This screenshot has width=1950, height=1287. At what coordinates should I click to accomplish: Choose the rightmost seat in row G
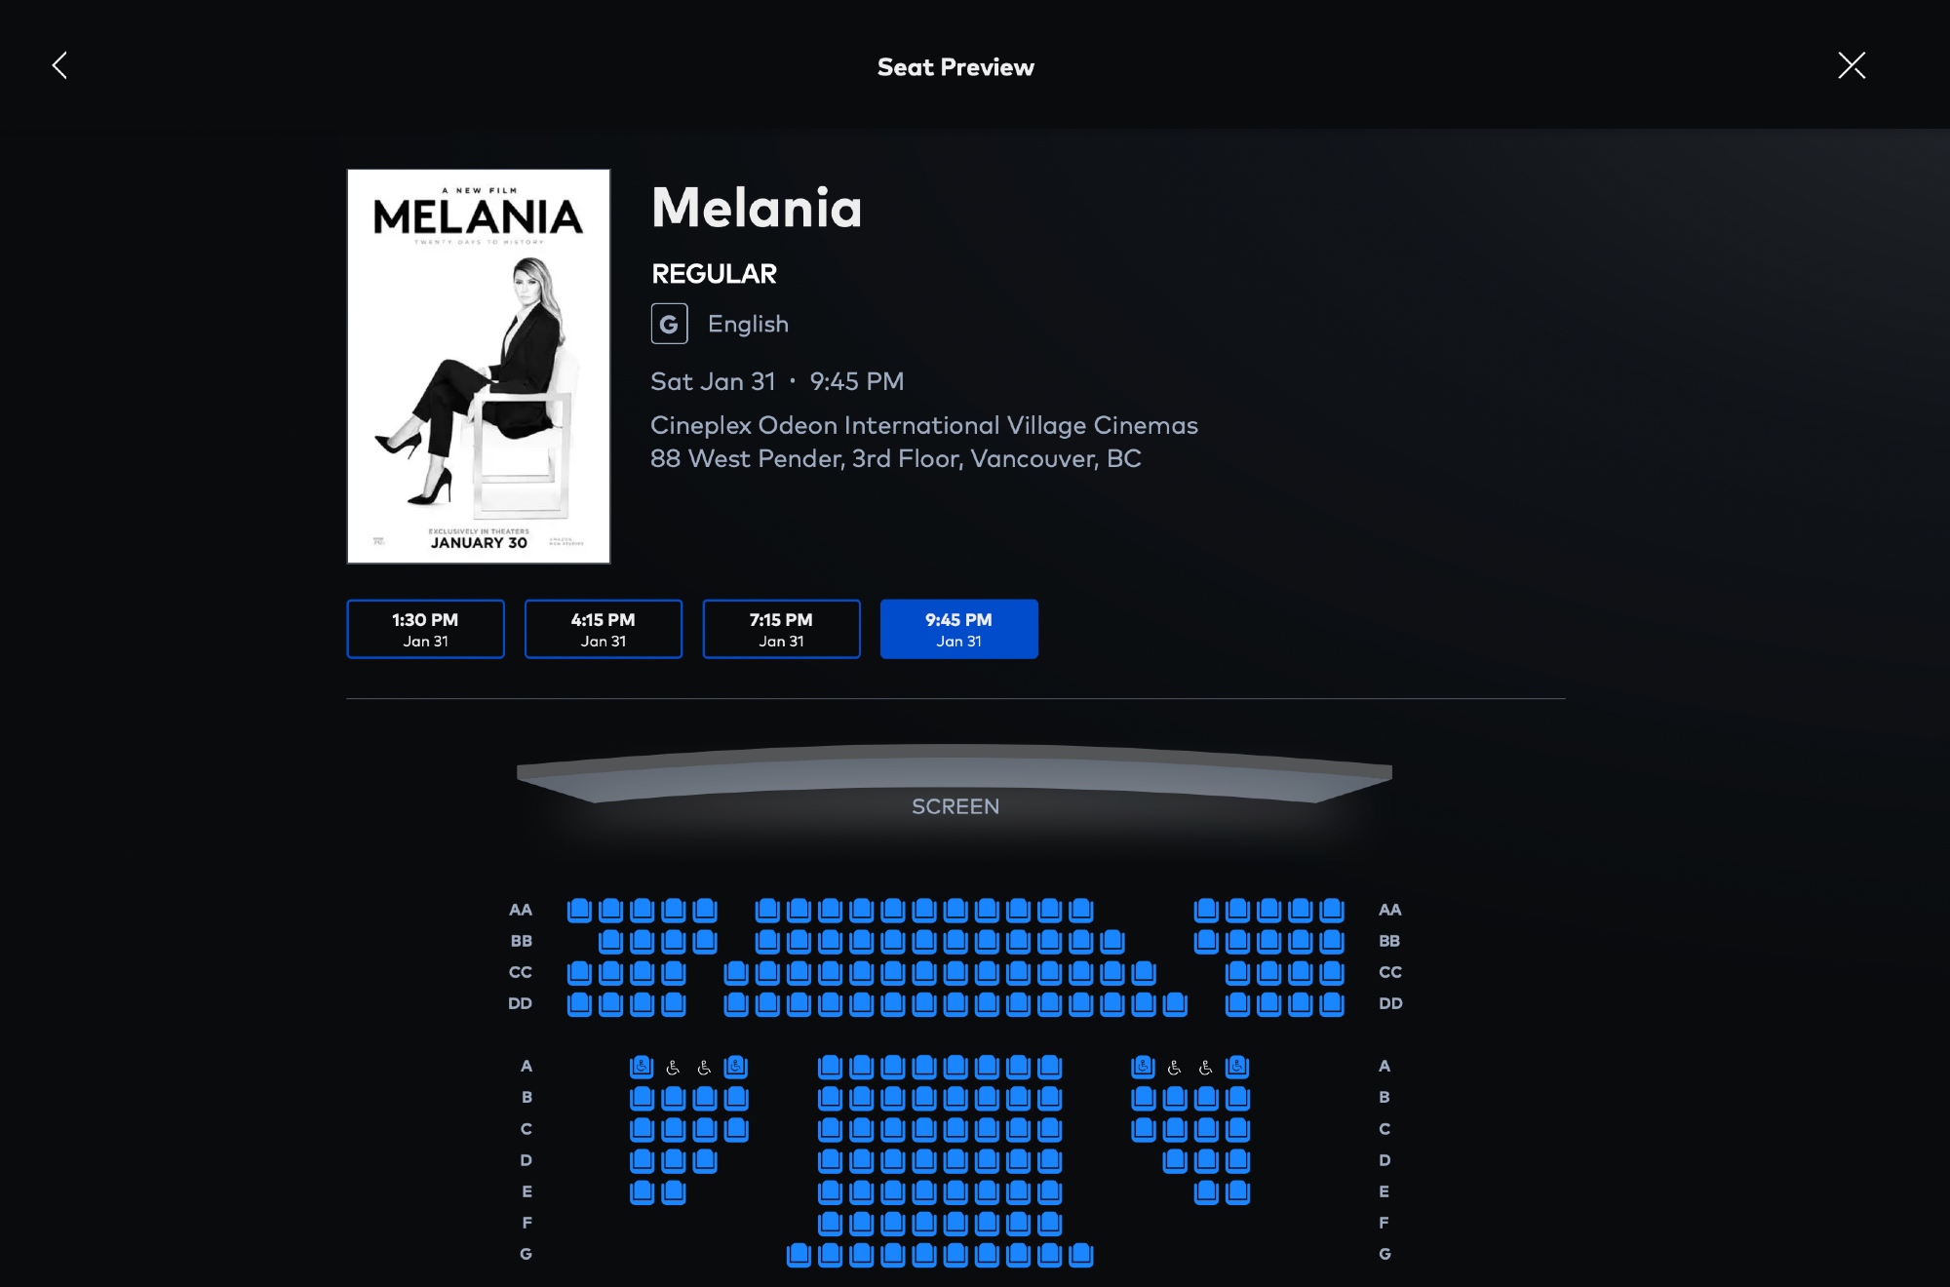point(1081,1254)
